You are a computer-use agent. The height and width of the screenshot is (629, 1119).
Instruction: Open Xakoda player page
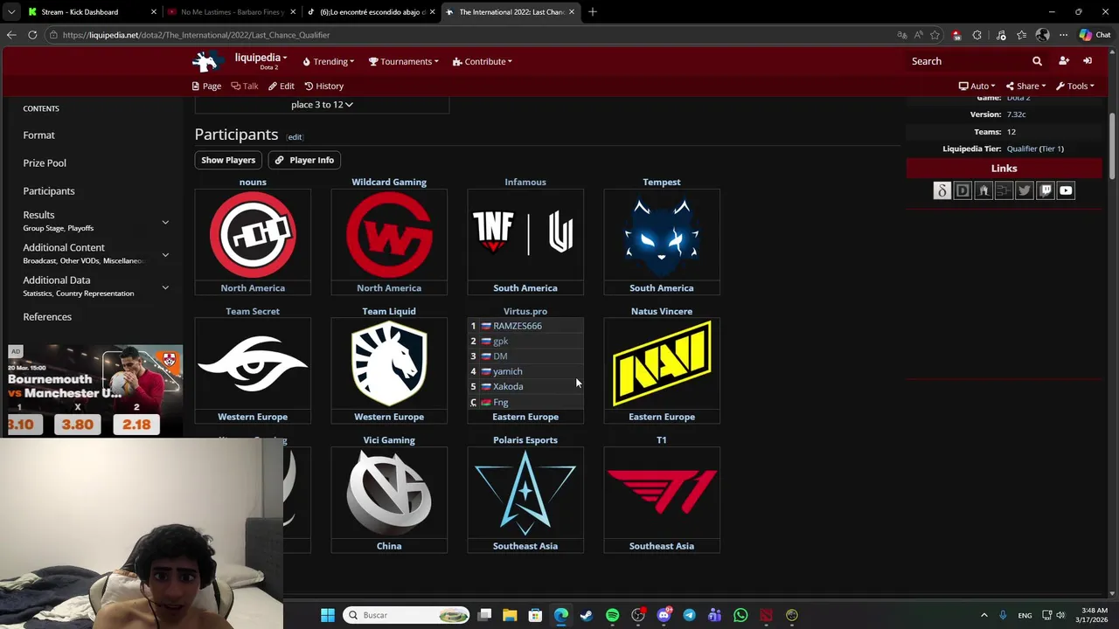pos(508,387)
